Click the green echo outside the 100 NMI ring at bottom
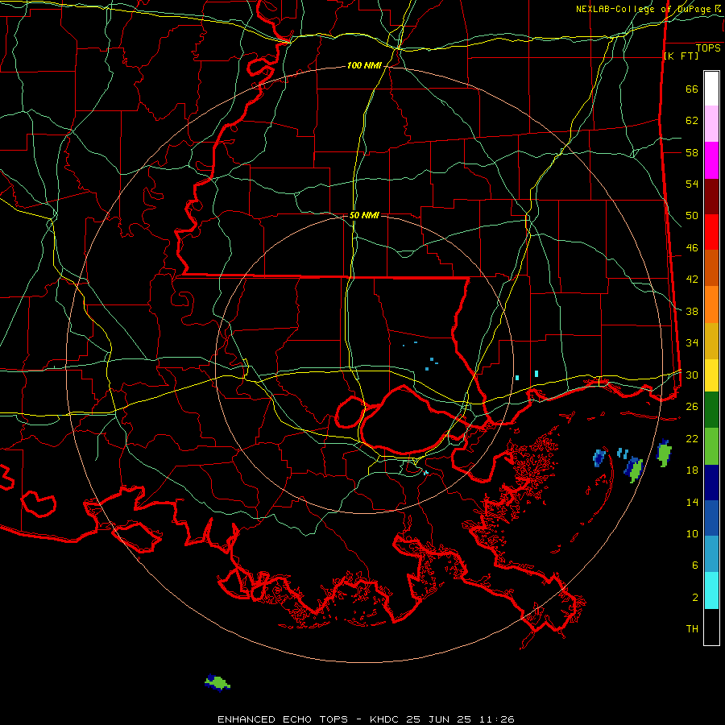 tap(217, 682)
